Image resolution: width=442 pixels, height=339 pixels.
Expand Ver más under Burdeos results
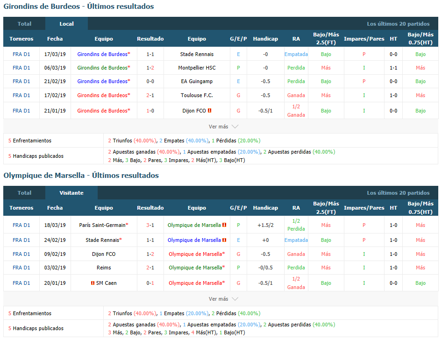pyautogui.click(x=223, y=127)
